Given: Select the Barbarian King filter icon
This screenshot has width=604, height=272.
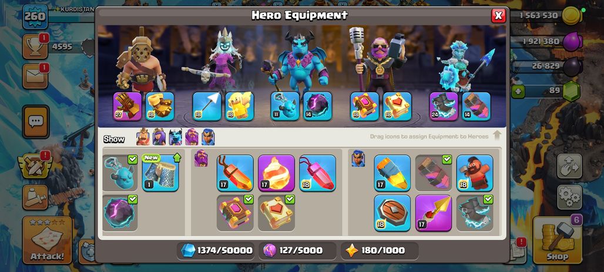Looking at the screenshot, I should click(143, 137).
